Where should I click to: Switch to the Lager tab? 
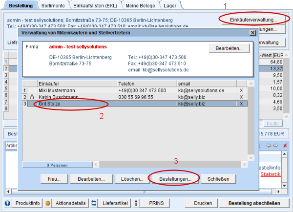170,5
